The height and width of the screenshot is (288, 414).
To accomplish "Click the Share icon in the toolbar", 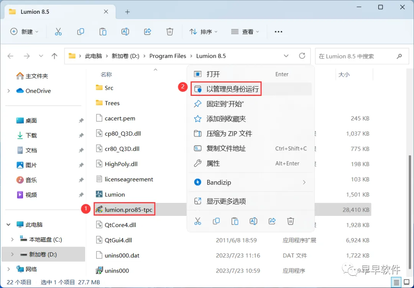I will pyautogui.click(x=147, y=32).
